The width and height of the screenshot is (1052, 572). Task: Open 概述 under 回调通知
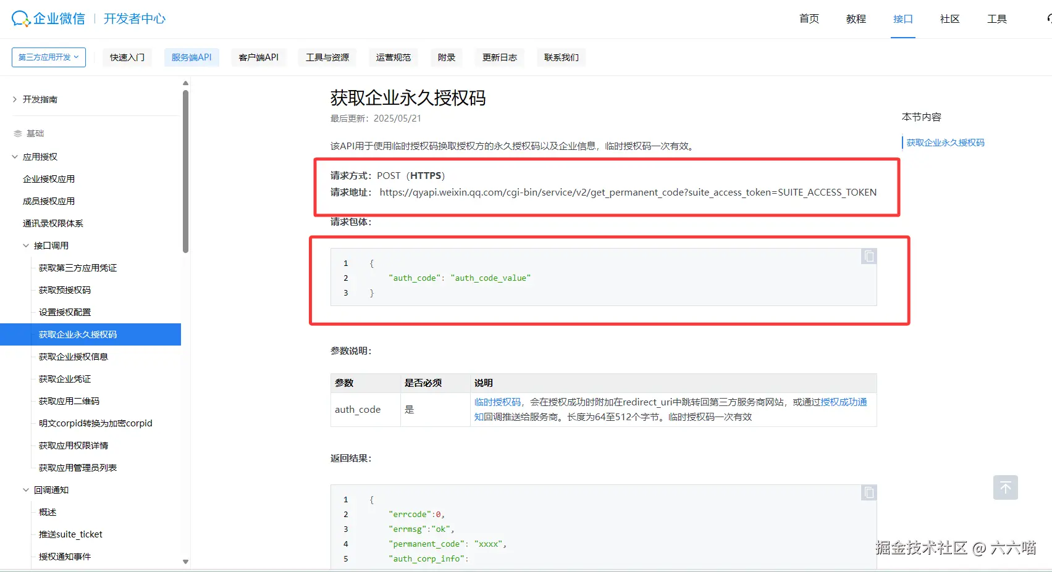tap(48, 512)
